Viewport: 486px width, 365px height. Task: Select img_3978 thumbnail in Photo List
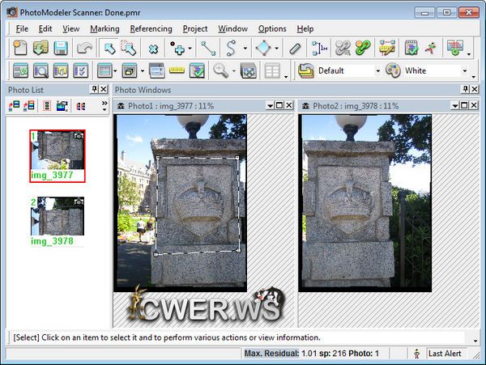(58, 222)
